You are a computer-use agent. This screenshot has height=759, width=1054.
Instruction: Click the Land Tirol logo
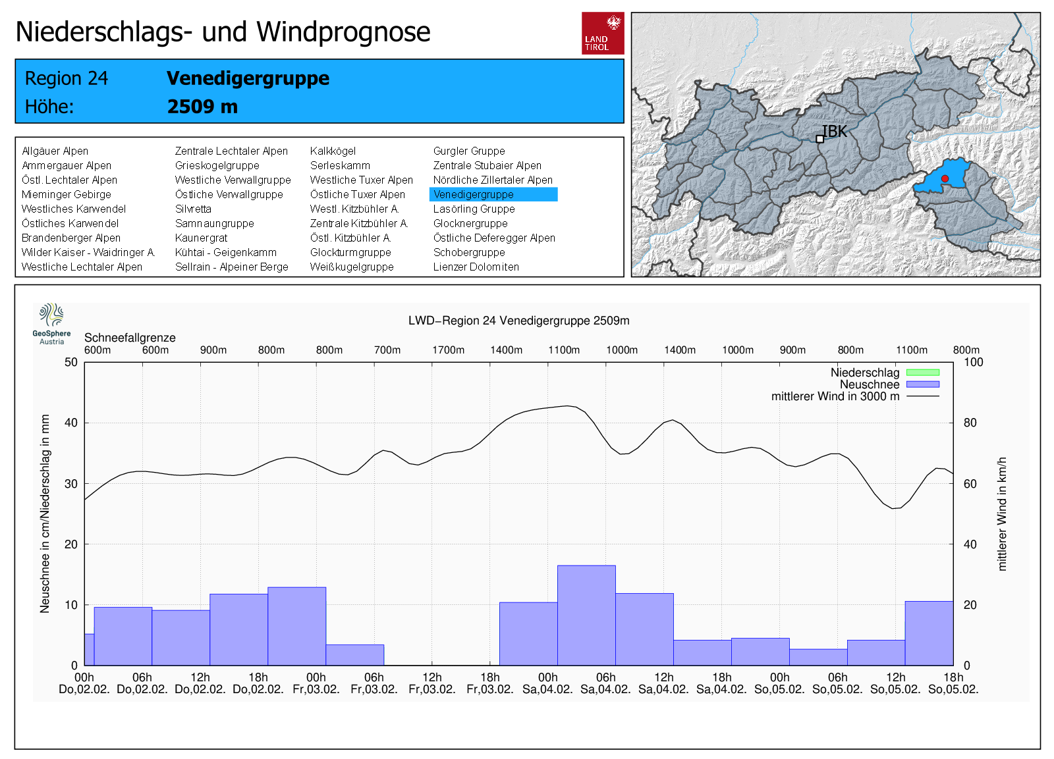pyautogui.click(x=602, y=33)
